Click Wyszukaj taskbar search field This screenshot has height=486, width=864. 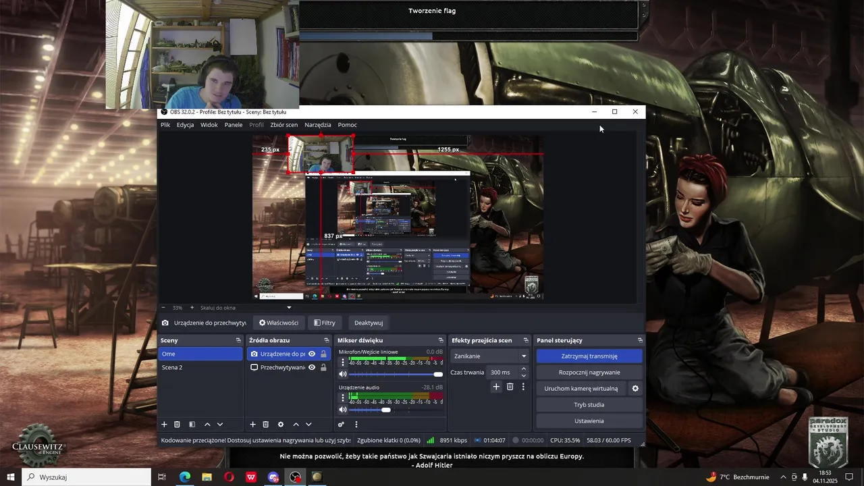(86, 477)
